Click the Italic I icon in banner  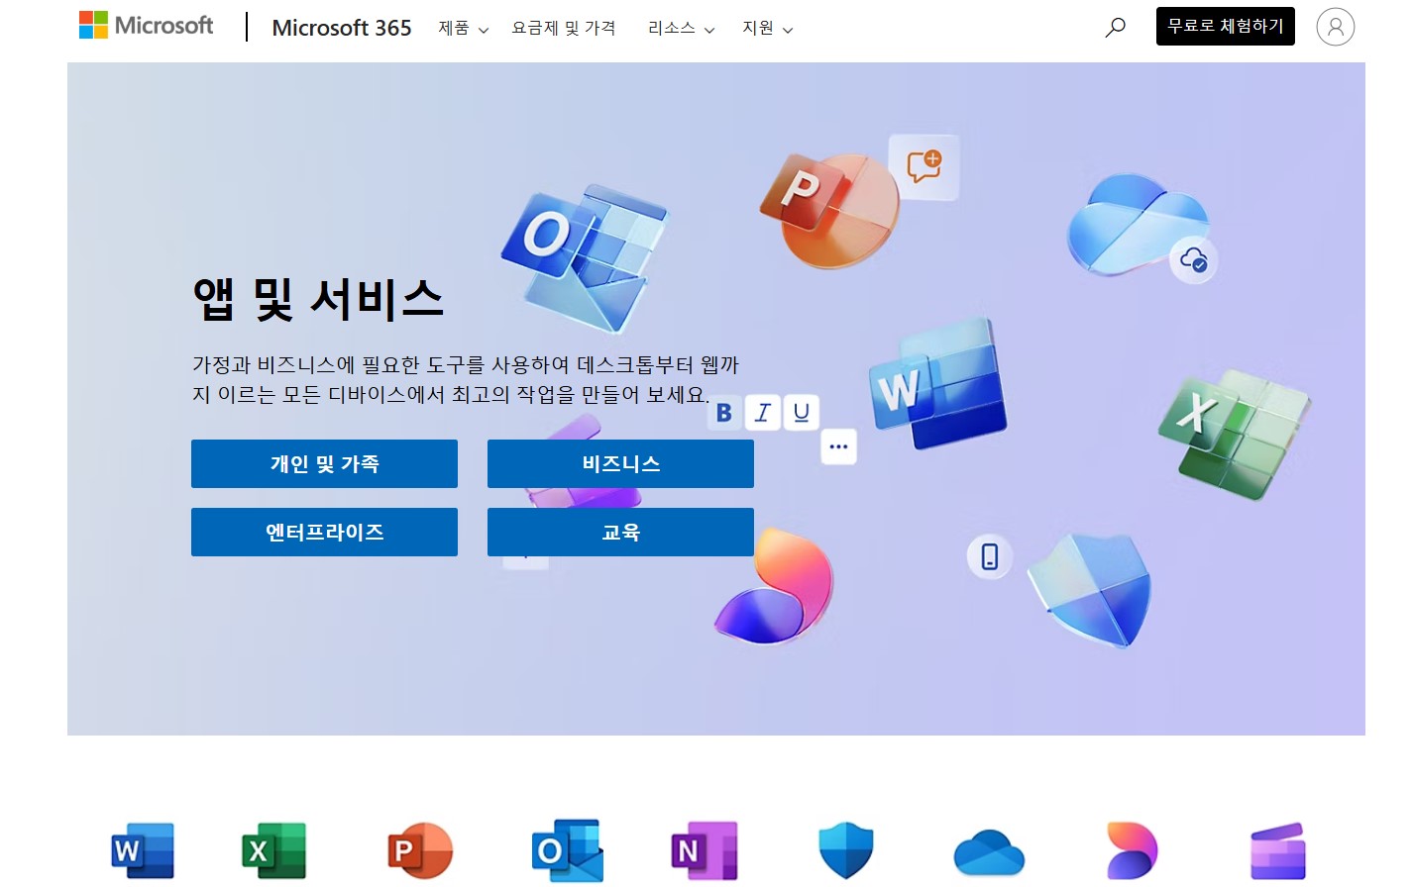point(762,413)
